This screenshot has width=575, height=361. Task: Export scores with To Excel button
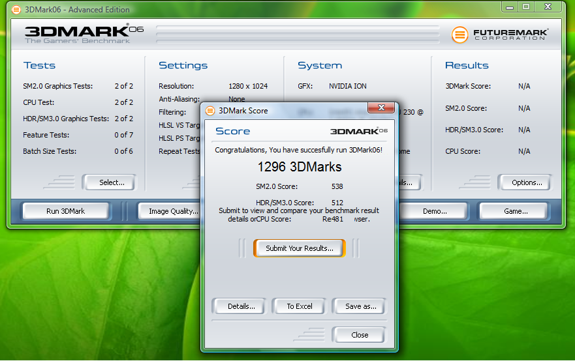click(x=299, y=306)
